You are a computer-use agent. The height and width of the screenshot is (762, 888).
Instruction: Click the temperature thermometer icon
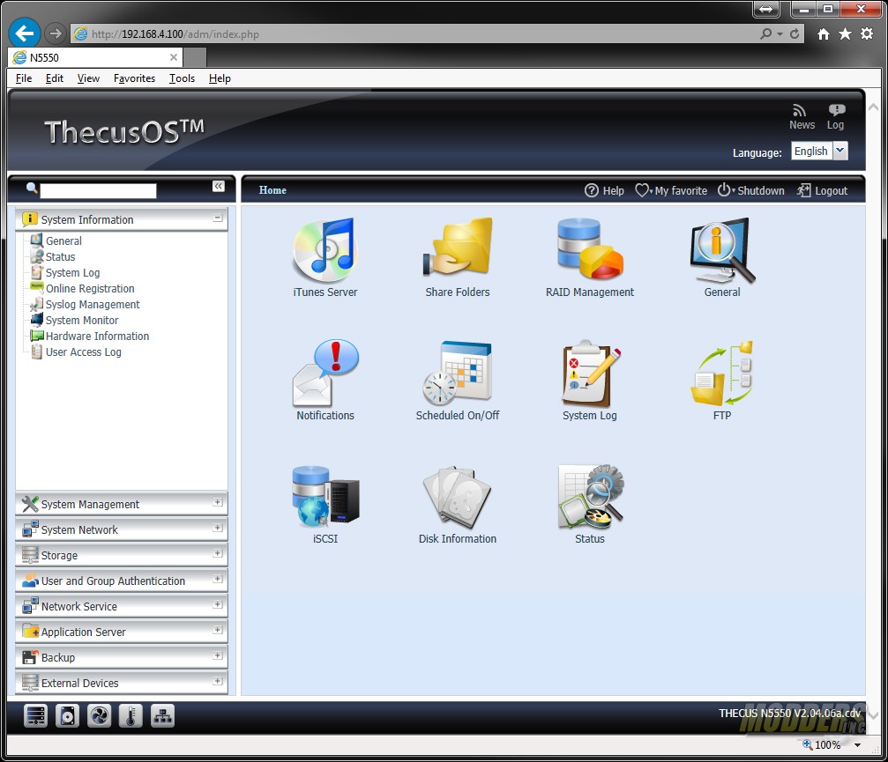pos(131,716)
